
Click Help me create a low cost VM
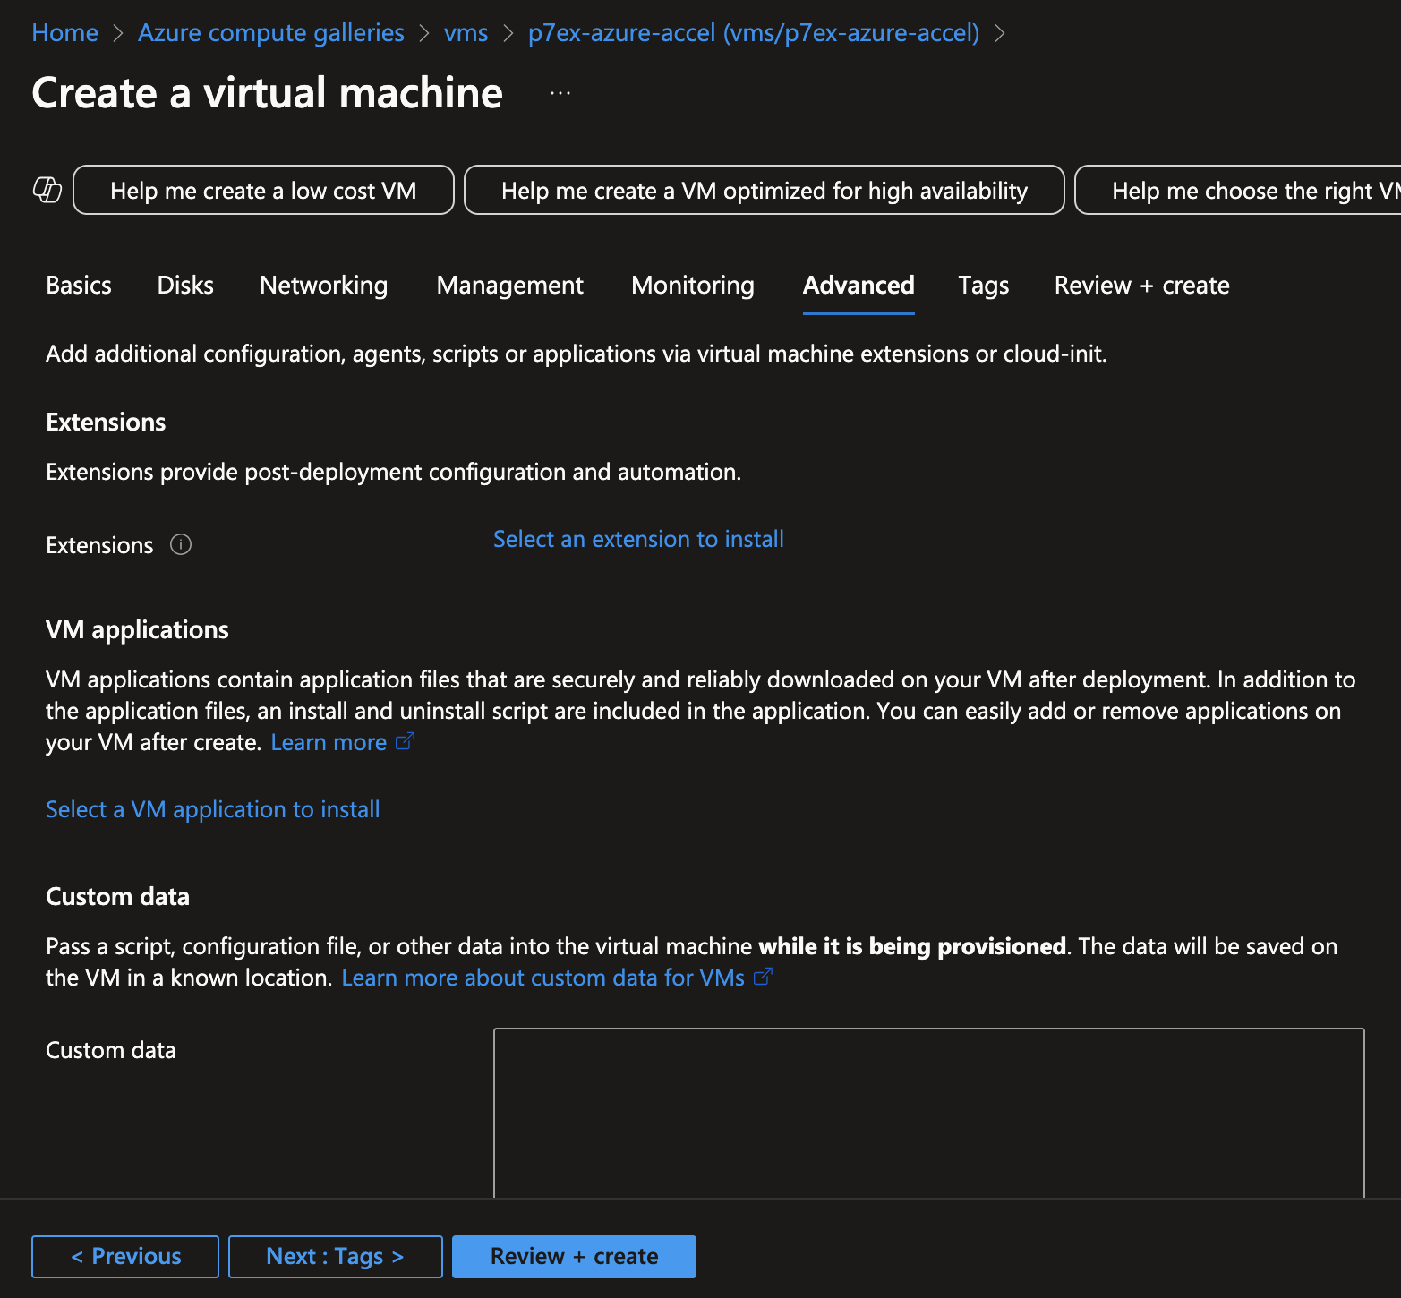[263, 191]
